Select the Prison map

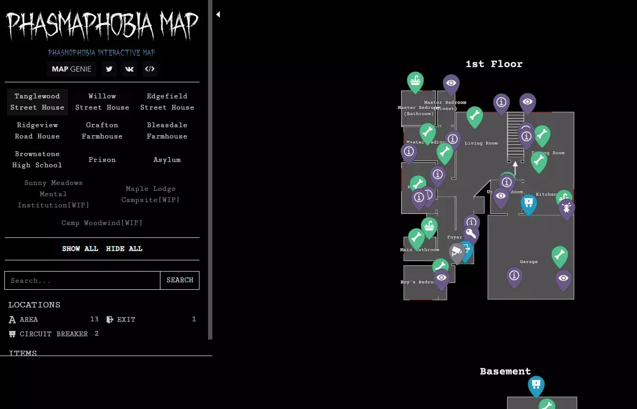tap(102, 160)
